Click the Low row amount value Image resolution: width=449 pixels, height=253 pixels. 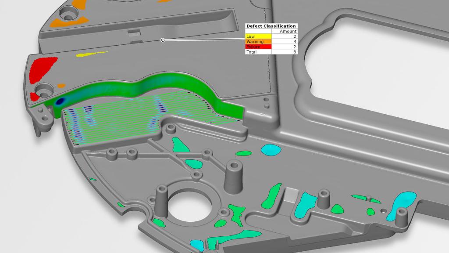click(294, 36)
